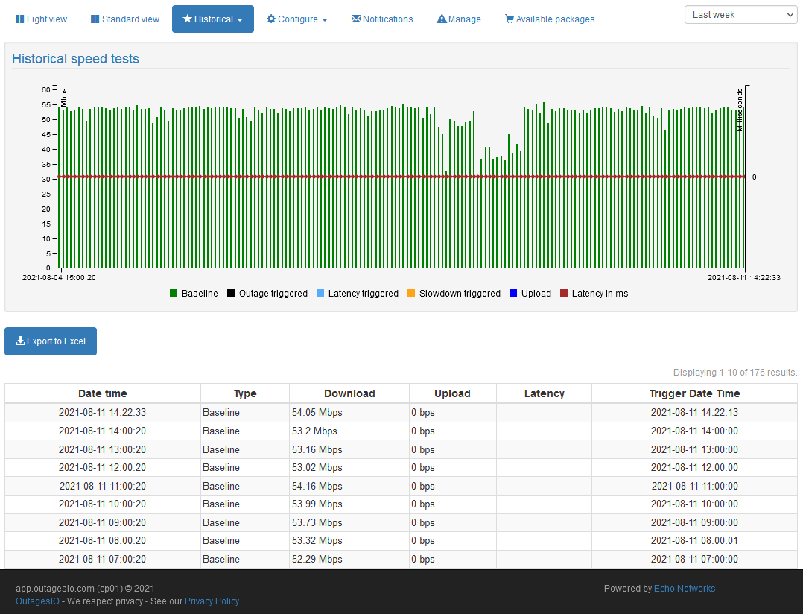
Task: Click the Baseline type in 14:00:20 row
Action: [221, 431]
